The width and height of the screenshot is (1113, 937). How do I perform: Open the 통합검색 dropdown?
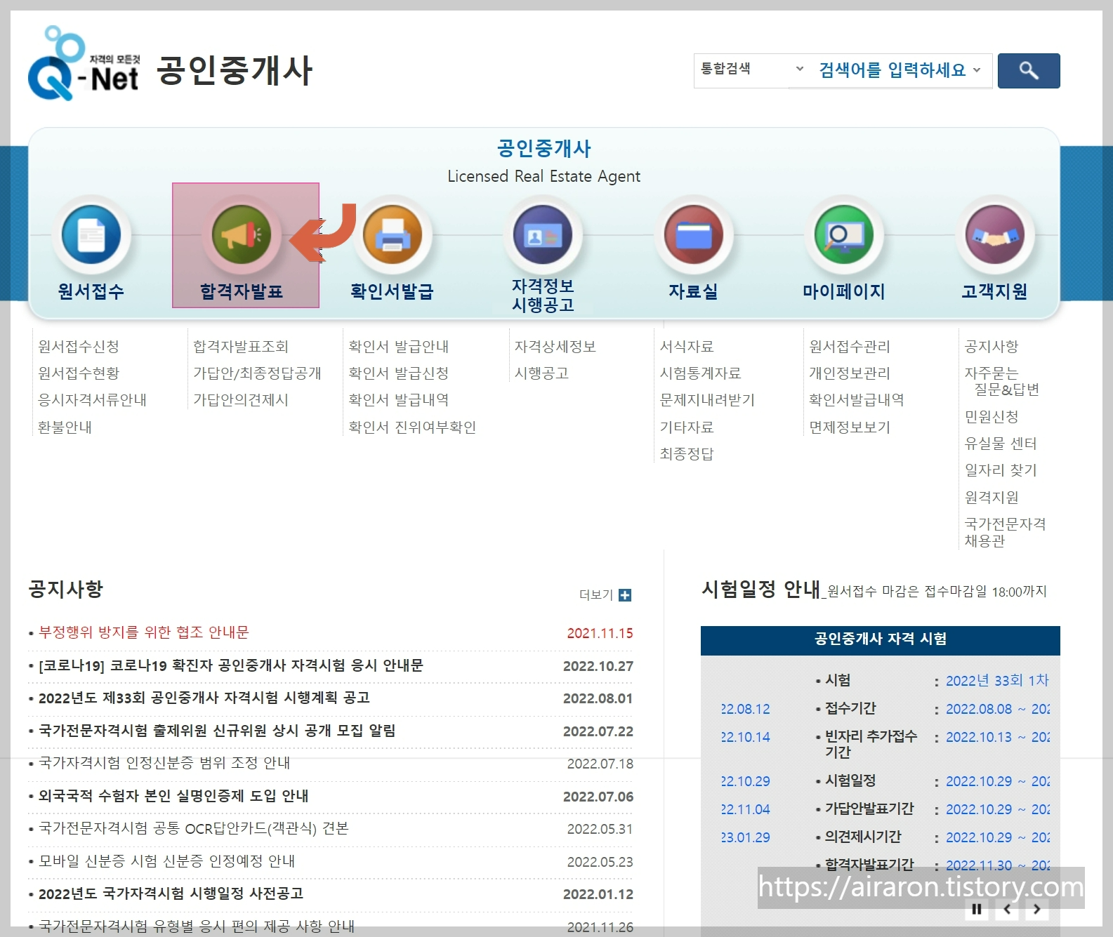click(x=752, y=69)
